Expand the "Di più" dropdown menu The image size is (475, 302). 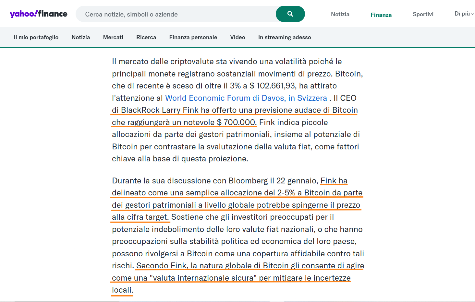[464, 14]
